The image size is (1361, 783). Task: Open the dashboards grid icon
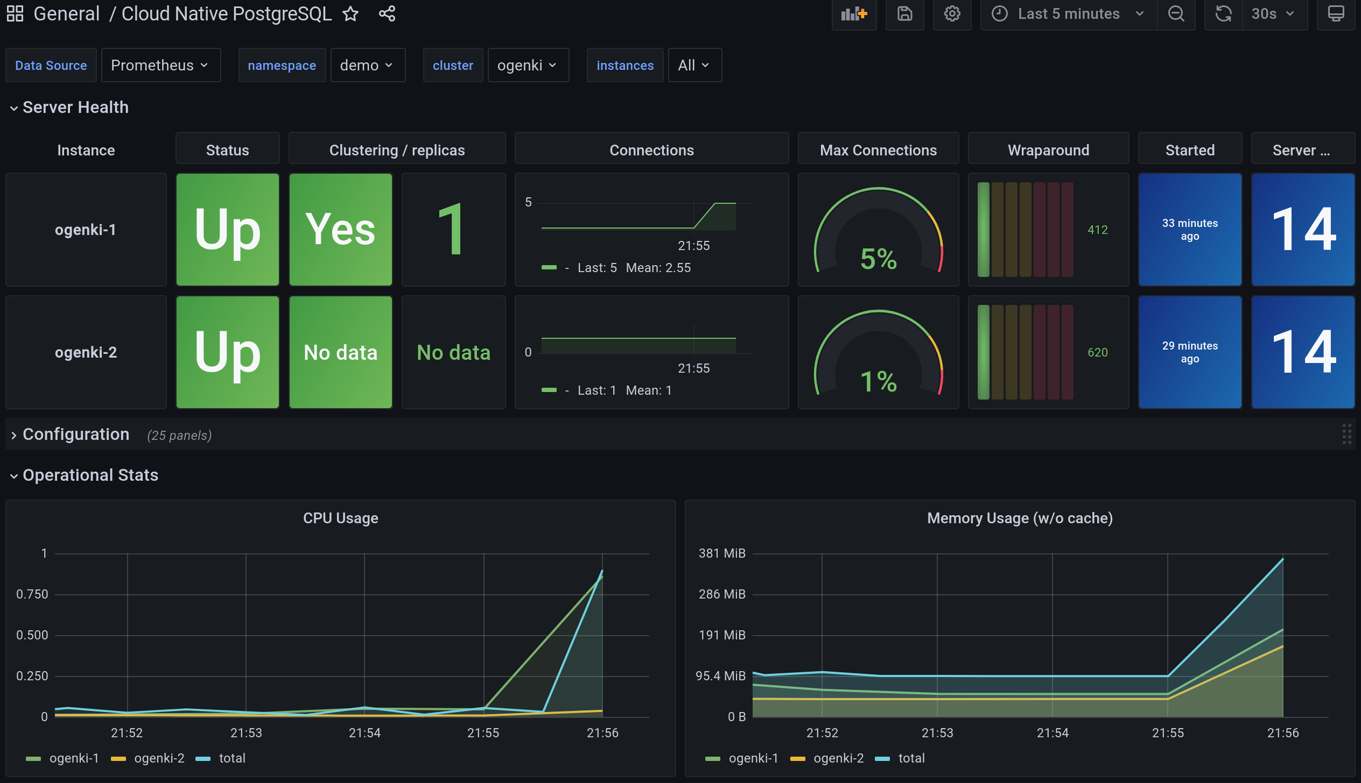[x=15, y=13]
